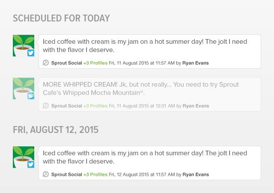Click the scheduled clock icon on the 11:57 AM August 11 post
Viewport: 274px width, 193px height.
(46, 63)
